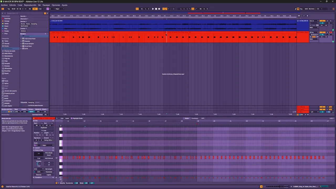Viewport: 336px width, 189px height.
Task: Click the Record button in transport
Action: (159, 9)
